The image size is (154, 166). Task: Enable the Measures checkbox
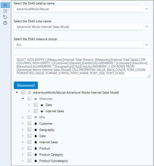click(29, 99)
